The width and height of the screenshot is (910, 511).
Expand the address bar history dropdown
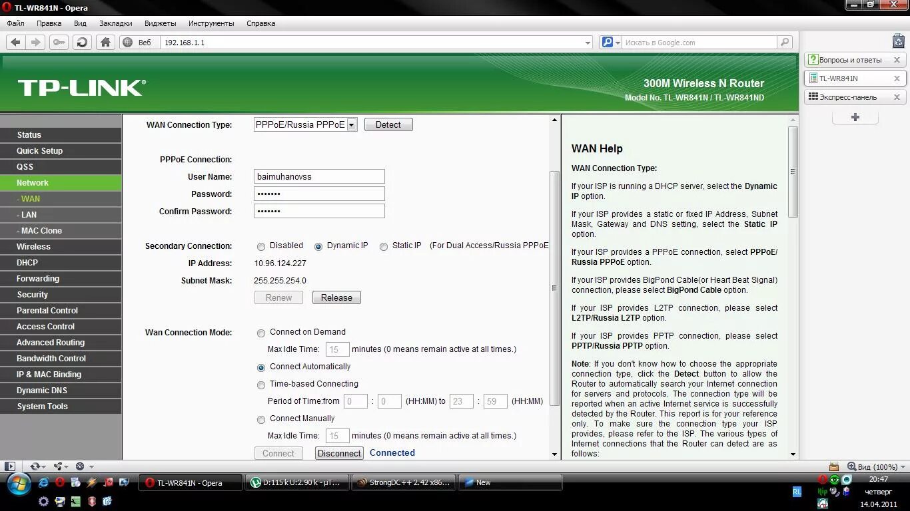point(587,43)
